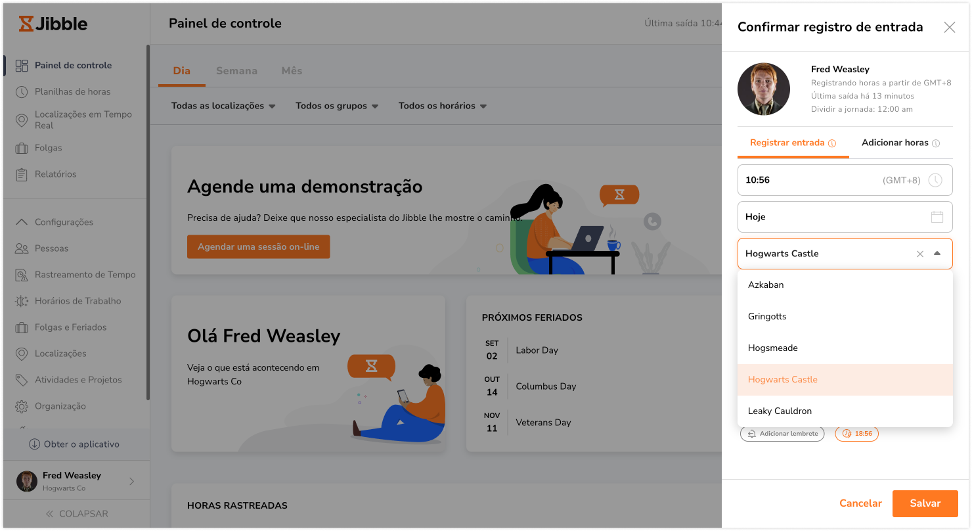The image size is (972, 531).
Task: Expand Todos os grupos filter
Action: click(337, 106)
